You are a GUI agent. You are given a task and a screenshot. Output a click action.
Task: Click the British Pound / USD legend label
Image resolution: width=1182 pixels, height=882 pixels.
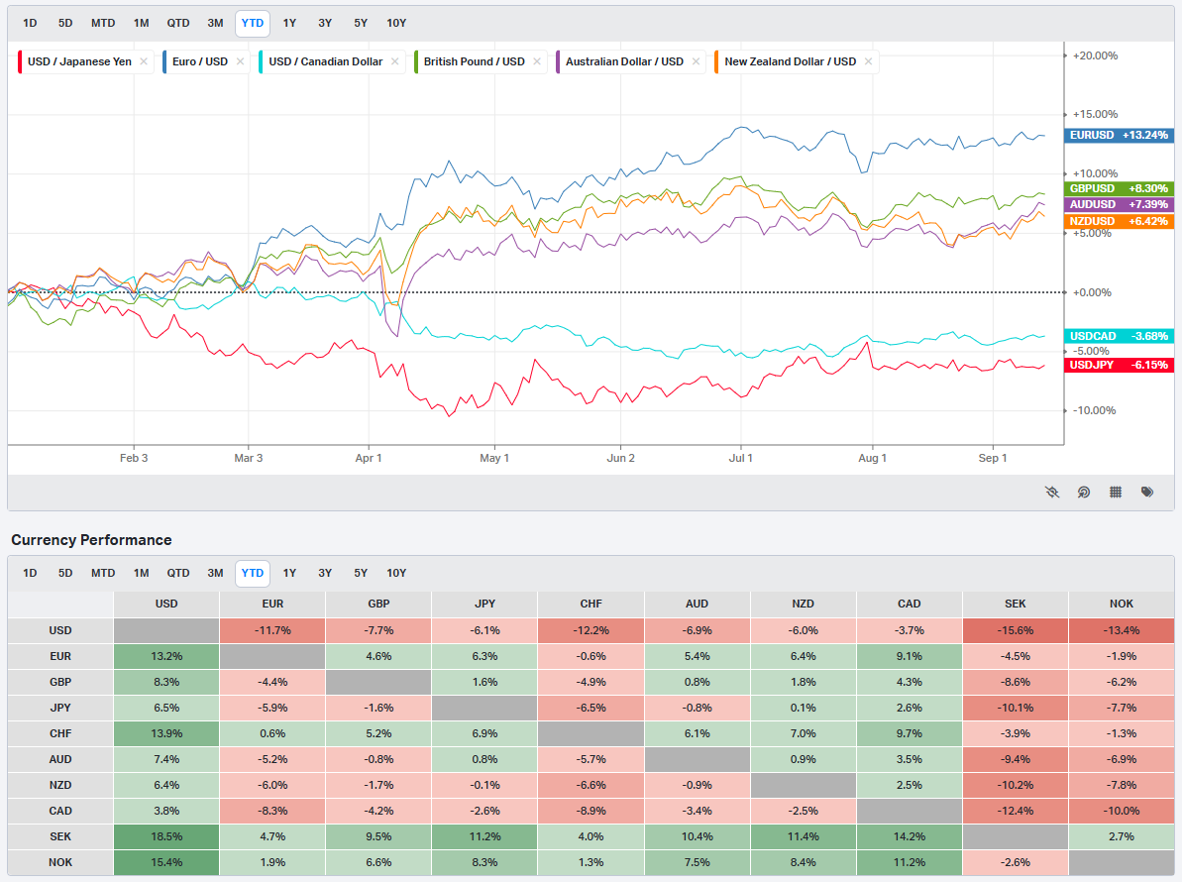click(475, 61)
